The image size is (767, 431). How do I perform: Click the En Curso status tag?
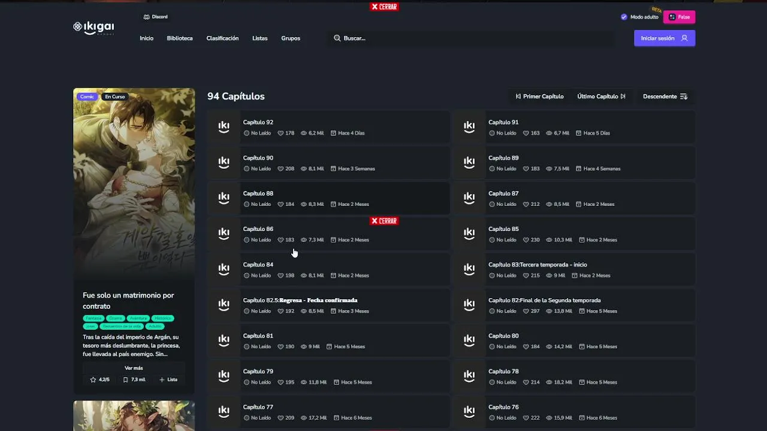click(x=114, y=97)
